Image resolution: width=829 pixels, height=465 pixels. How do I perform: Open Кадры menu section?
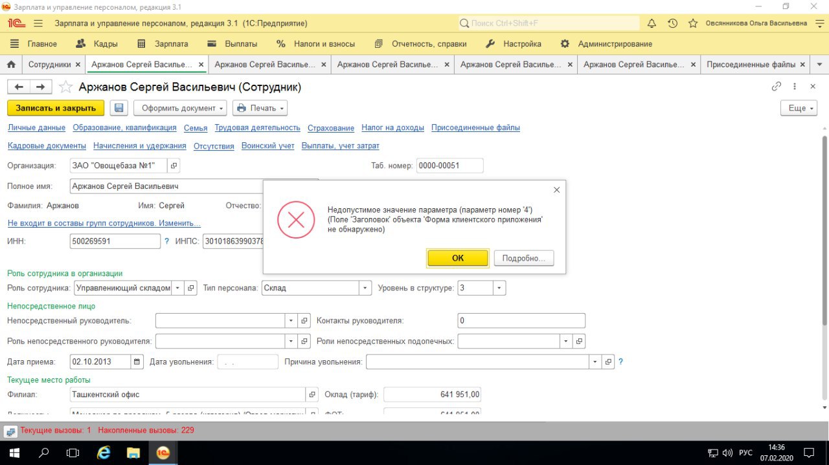pos(97,44)
